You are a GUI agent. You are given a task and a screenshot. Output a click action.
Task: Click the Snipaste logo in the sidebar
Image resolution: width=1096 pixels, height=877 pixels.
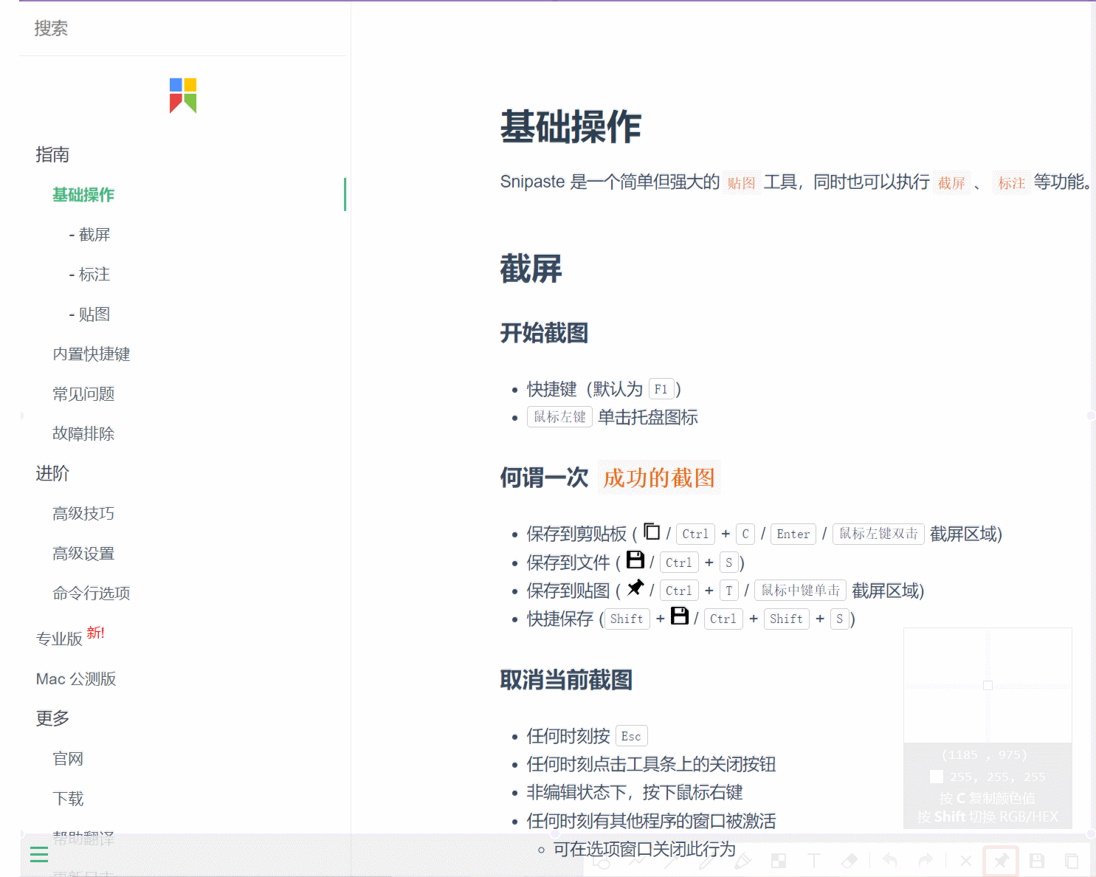coord(183,95)
